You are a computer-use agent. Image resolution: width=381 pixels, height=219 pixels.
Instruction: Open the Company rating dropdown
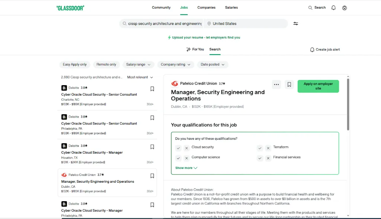pyautogui.click(x=176, y=64)
